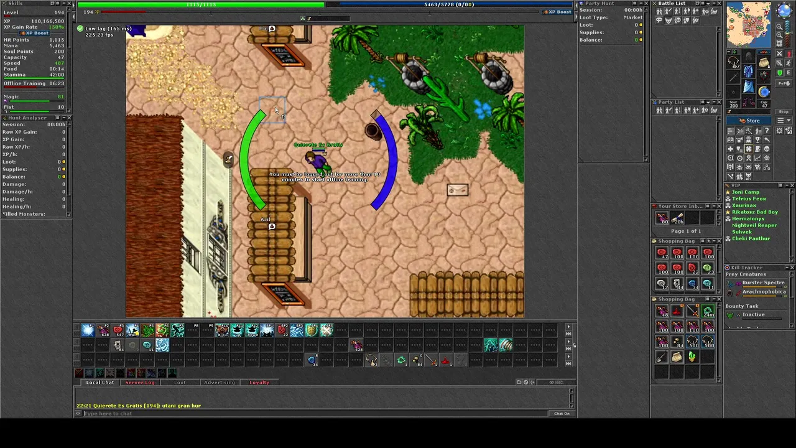Click the shovel in lower Shopping Bag

[x=662, y=357]
